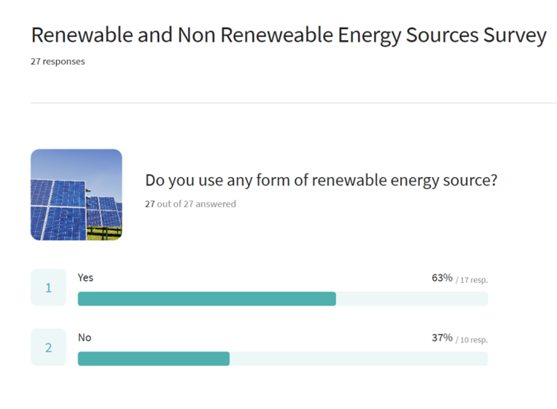The width and height of the screenshot is (557, 409).
Task: Click the filled teal bar for No
Action: [153, 359]
